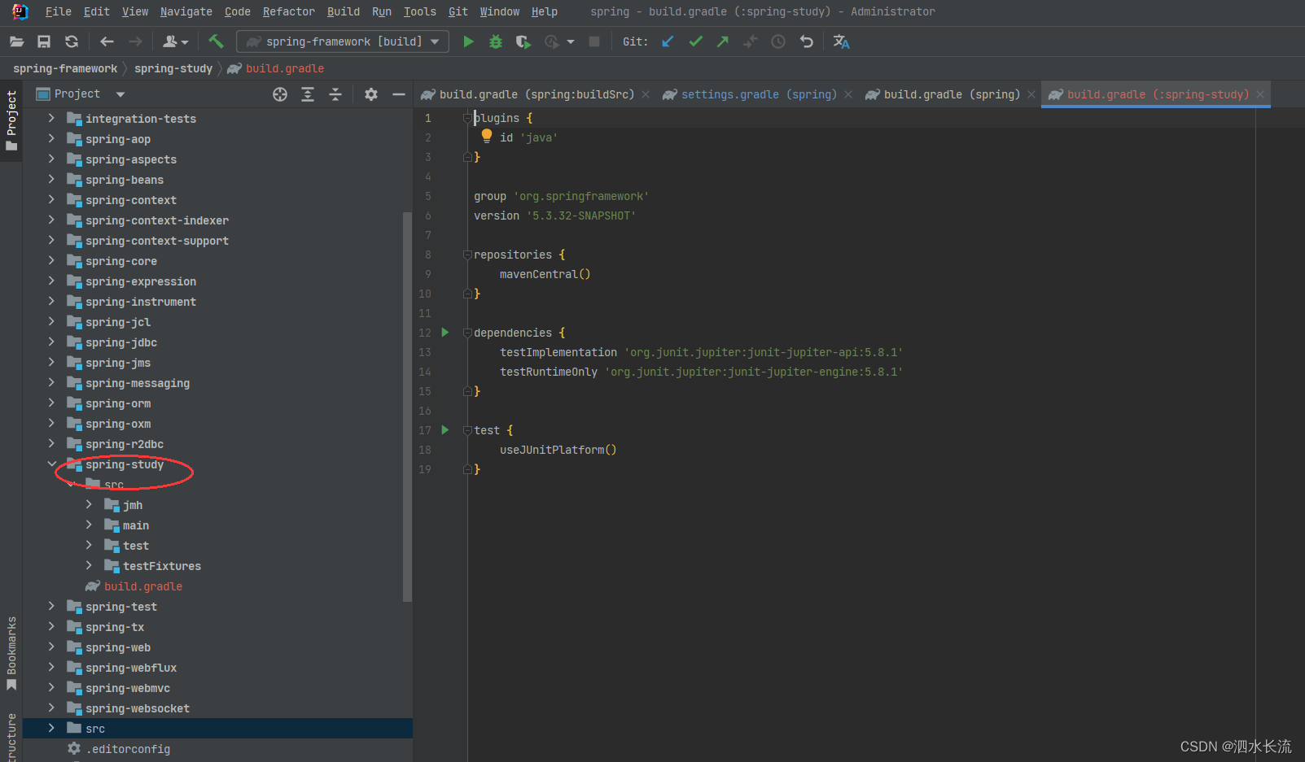This screenshot has height=762, width=1305.
Task: Fold the test block on line 17
Action: coord(467,430)
